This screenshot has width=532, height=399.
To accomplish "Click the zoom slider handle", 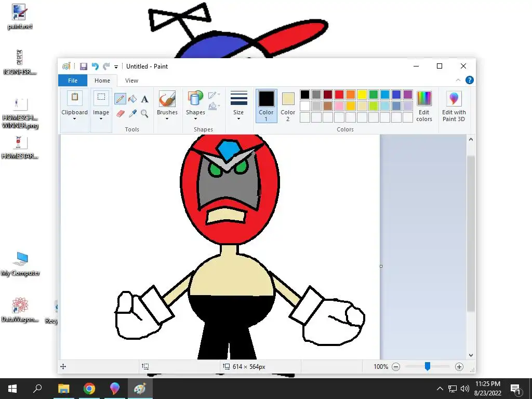I will tap(428, 366).
